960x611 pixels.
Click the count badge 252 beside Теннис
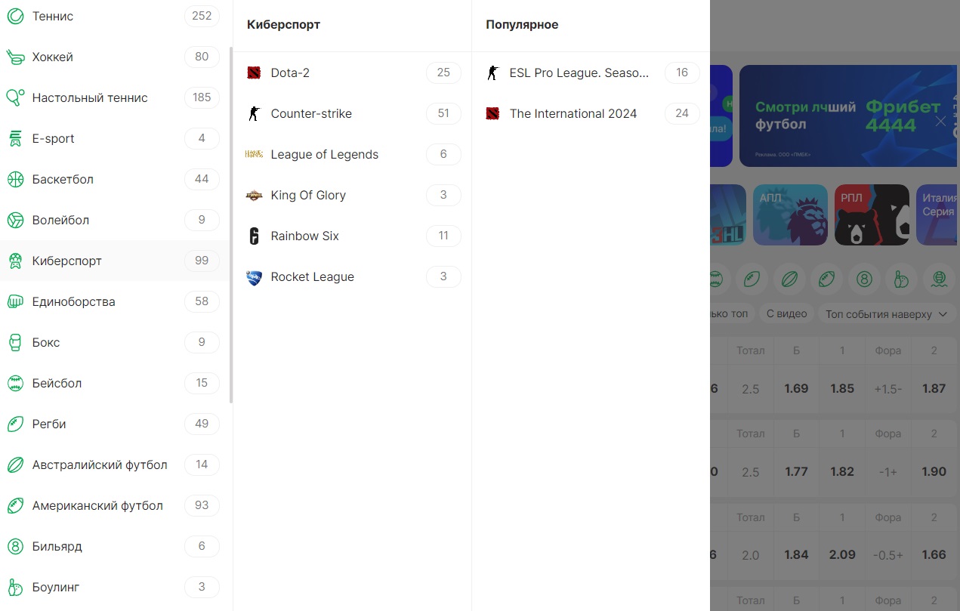click(x=202, y=16)
